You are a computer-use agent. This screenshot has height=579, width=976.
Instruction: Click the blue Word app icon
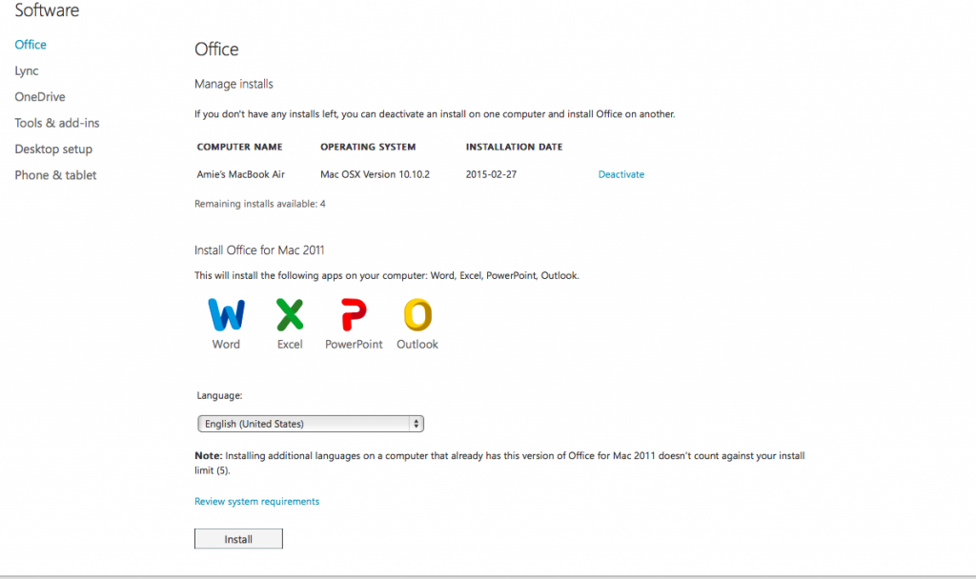[x=226, y=314]
